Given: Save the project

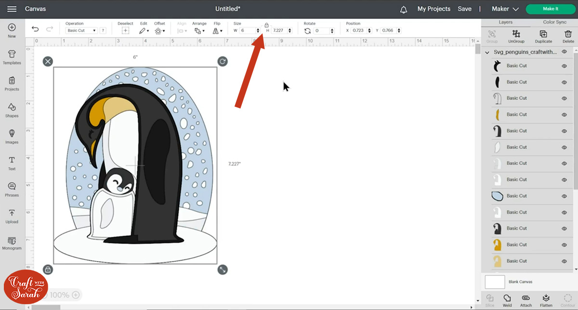Looking at the screenshot, I should pos(465,9).
